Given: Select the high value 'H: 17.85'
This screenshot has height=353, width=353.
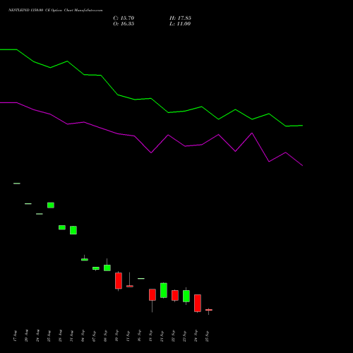Looking at the screenshot, I should (180, 18).
